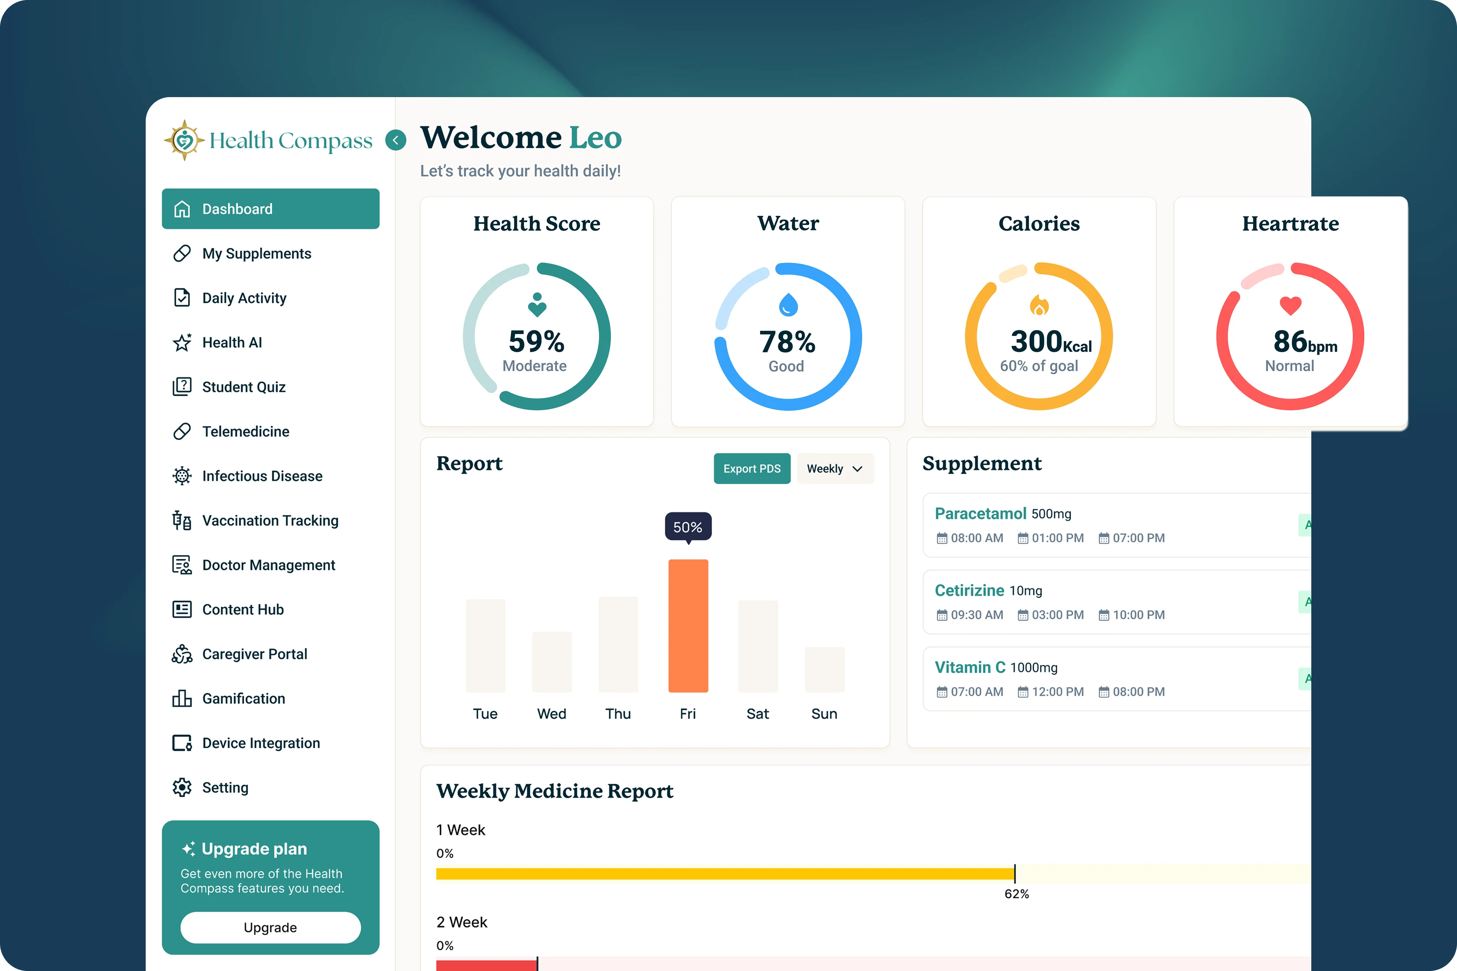Viewport: 1457px width, 971px height.
Task: Click Vitamin C 08:00 PM time
Action: pos(1139,692)
